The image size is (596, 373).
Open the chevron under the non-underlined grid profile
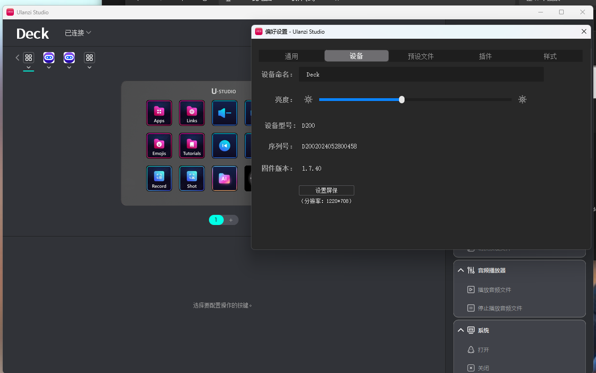click(89, 67)
